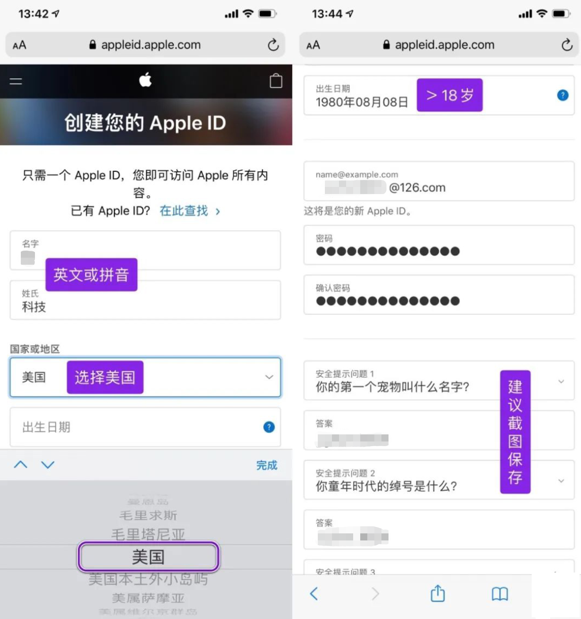Tap 答案 field under security question 2
Screen dimensions: 581x619
point(439,529)
